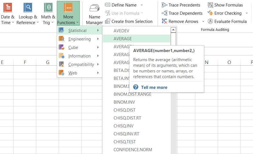The width and height of the screenshot is (253, 154).
Task: Expand the Define Name dropdown arrow
Action: pos(142,5)
